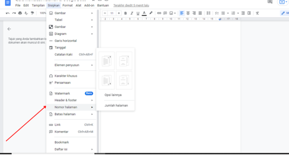Click the undo arrow in toolbar
Image resolution: width=289 pixels, height=165 pixels.
[x=7, y=13]
